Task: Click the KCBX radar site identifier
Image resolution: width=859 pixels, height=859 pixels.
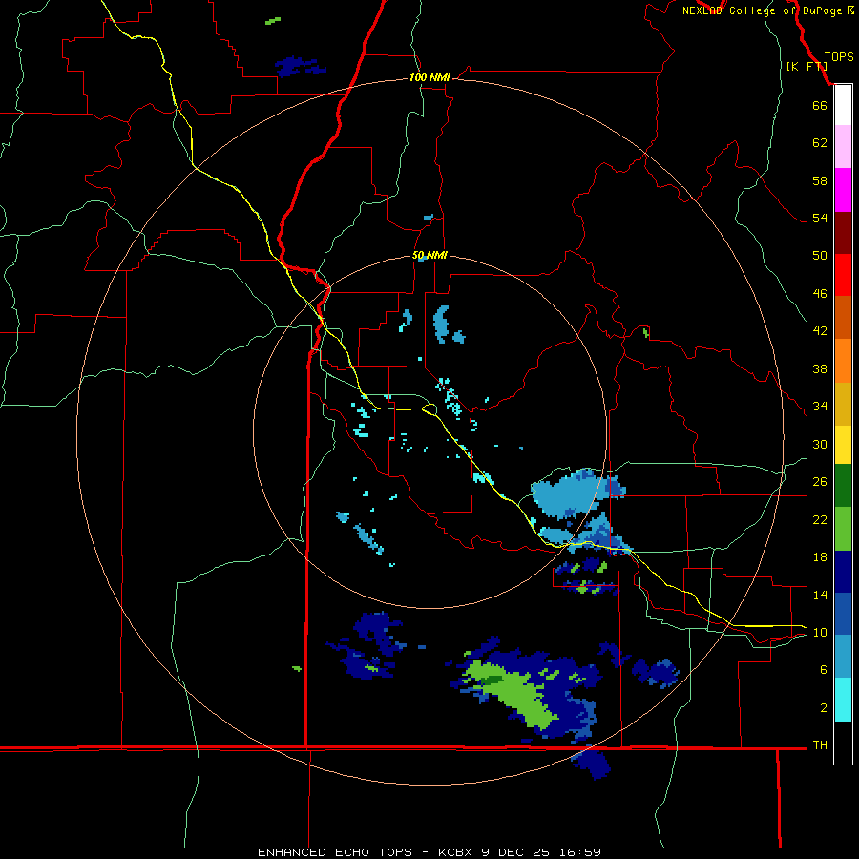Action: (x=457, y=852)
